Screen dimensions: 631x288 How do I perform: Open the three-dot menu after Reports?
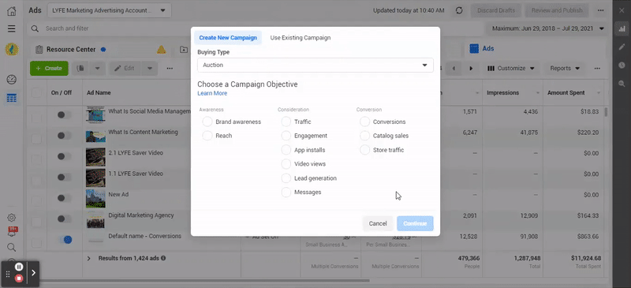pyautogui.click(x=597, y=69)
